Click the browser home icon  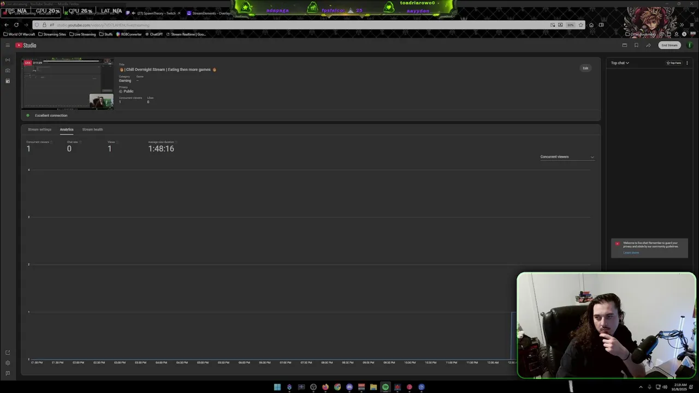[591, 25]
